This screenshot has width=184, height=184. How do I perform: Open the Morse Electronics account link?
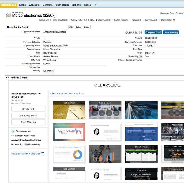(x=52, y=49)
